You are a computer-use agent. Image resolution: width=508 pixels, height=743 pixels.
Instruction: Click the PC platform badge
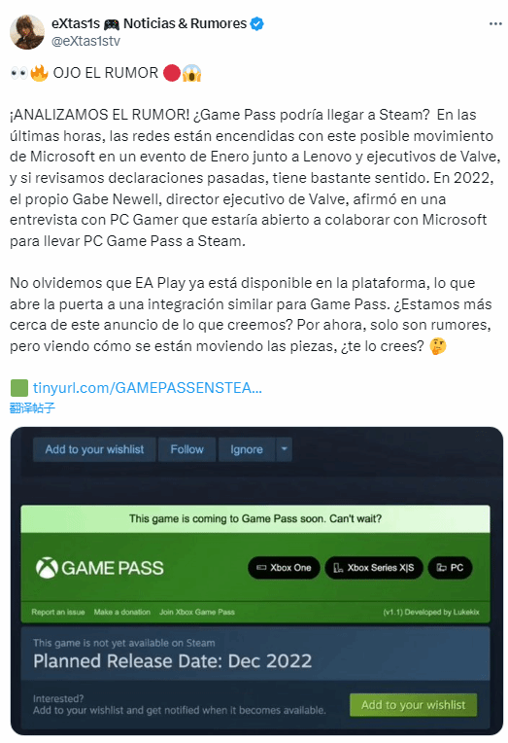450,568
